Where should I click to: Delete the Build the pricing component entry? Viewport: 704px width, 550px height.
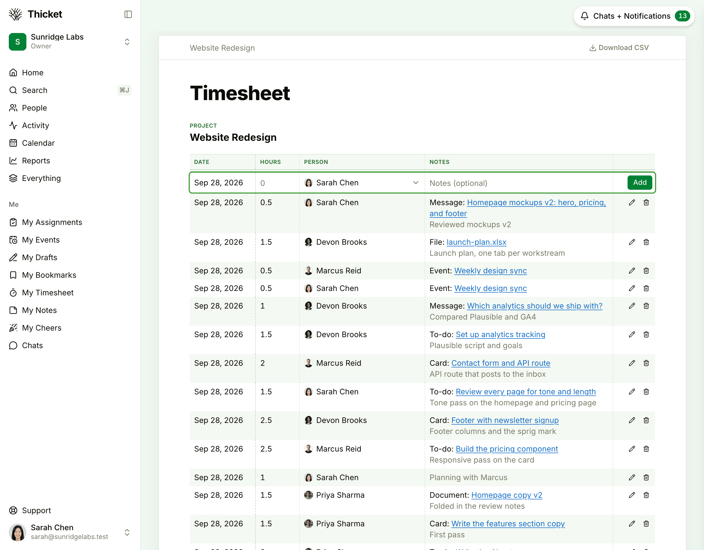[646, 449]
